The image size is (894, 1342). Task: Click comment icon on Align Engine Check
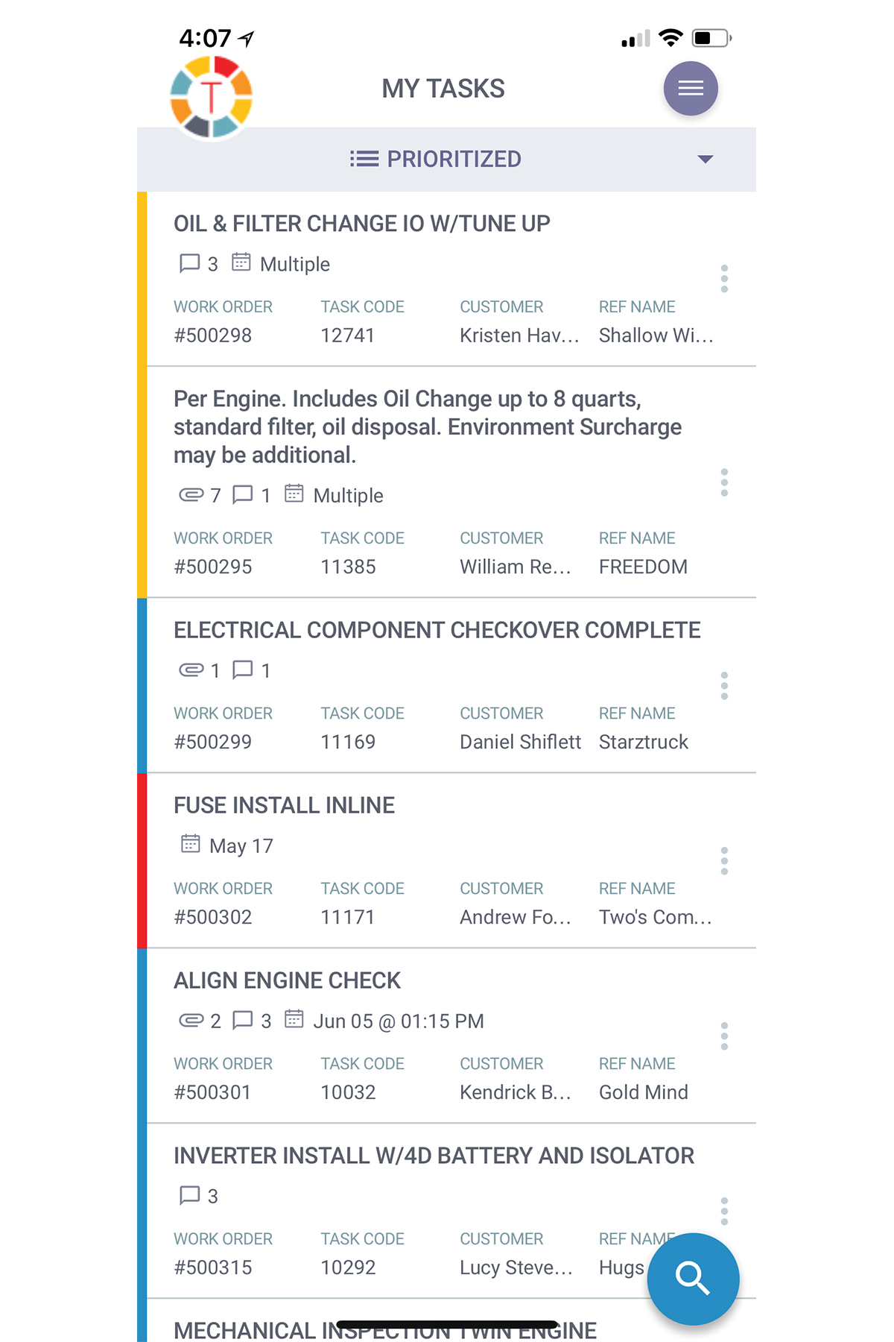(243, 1020)
